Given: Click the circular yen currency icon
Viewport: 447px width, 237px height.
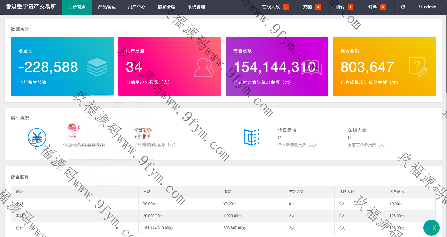Looking at the screenshot, I should [x=37, y=137].
